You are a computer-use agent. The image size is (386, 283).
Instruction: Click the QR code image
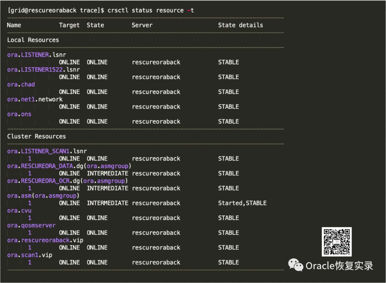pyautogui.click(x=337, y=242)
